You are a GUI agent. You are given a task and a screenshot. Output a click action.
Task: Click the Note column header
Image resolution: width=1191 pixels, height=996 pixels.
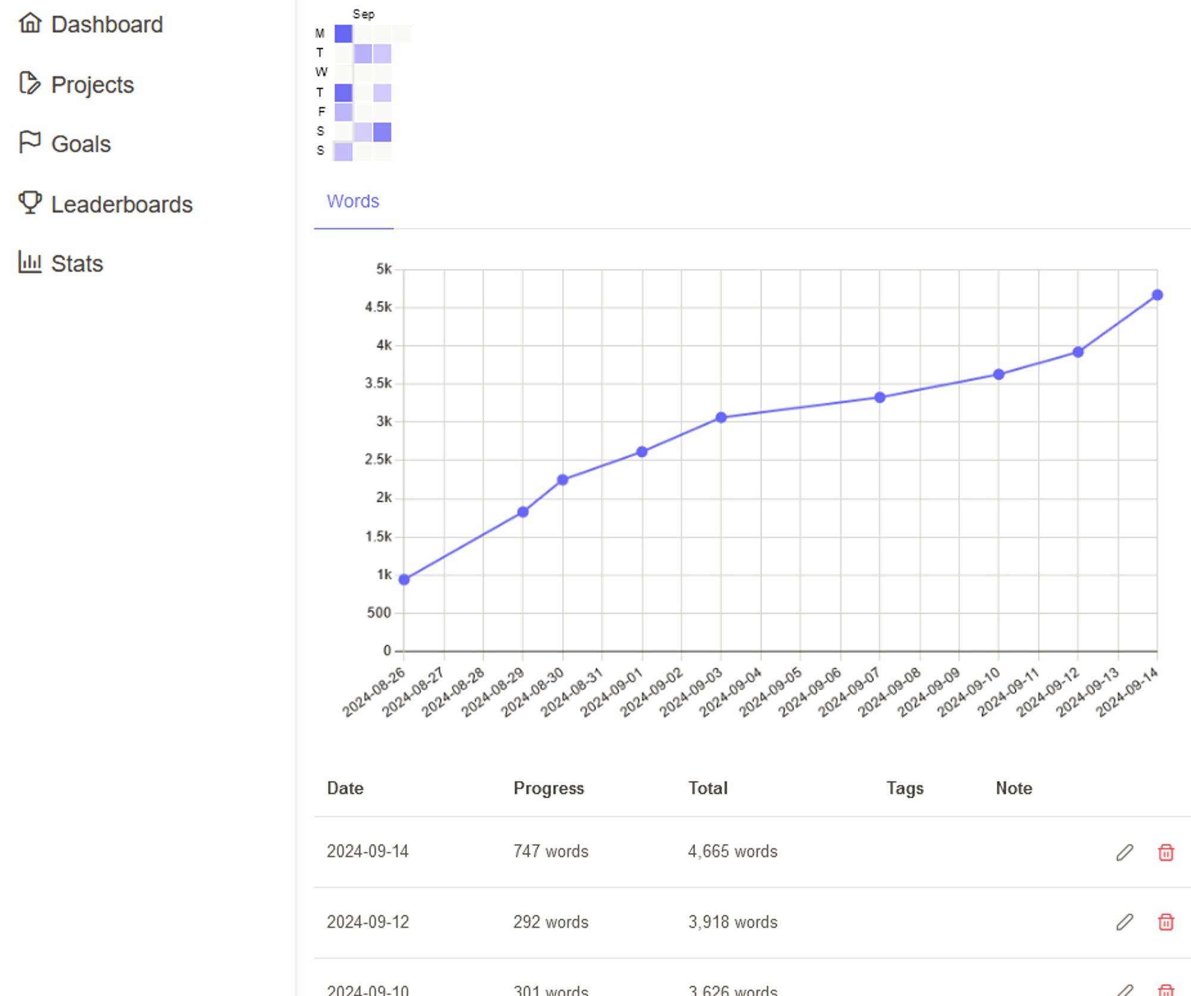(x=1014, y=788)
